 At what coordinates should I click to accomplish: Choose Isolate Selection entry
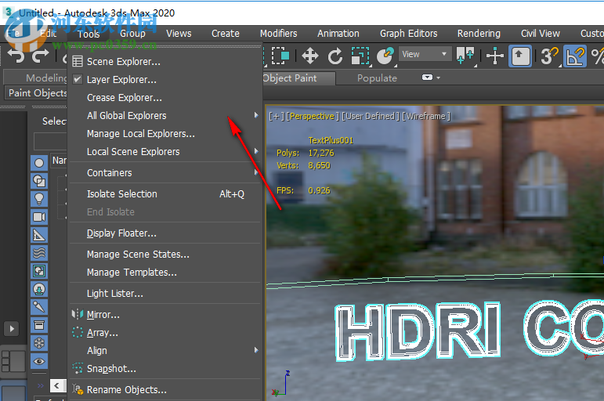(165, 194)
